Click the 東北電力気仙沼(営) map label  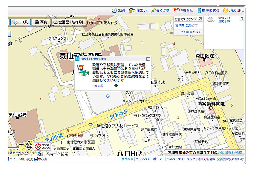click(x=81, y=142)
